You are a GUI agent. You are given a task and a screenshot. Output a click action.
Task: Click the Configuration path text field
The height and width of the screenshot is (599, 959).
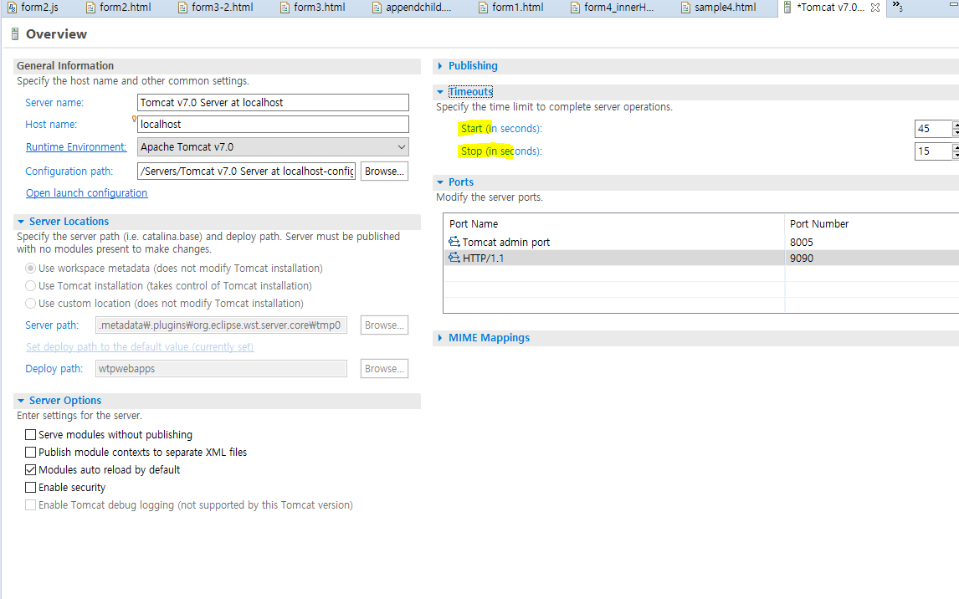click(247, 172)
